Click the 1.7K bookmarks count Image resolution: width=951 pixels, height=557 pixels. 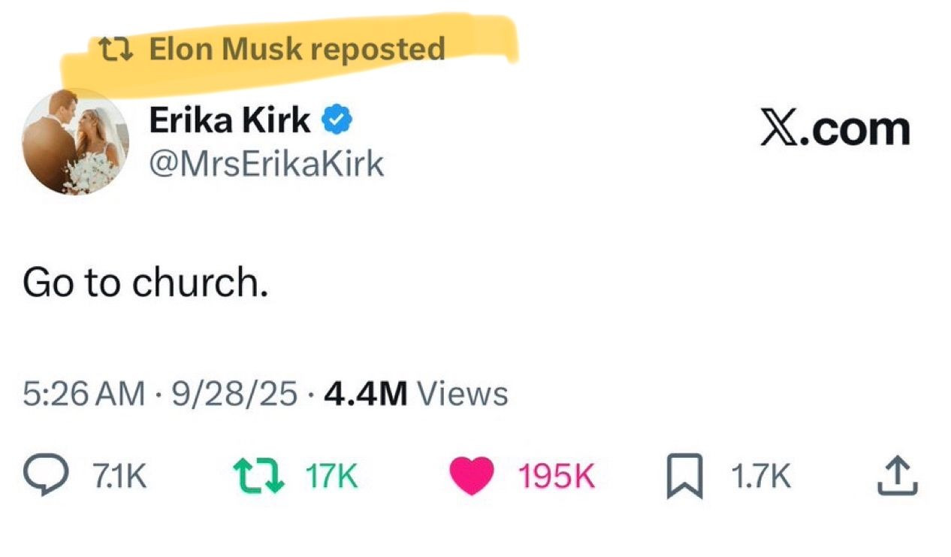click(x=760, y=477)
